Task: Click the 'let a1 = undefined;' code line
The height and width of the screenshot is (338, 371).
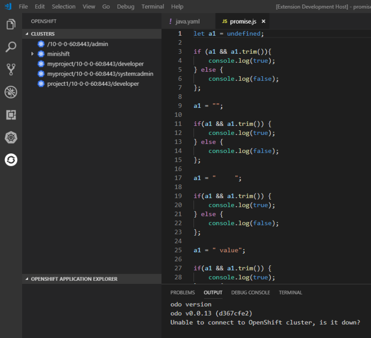Action: [x=229, y=34]
